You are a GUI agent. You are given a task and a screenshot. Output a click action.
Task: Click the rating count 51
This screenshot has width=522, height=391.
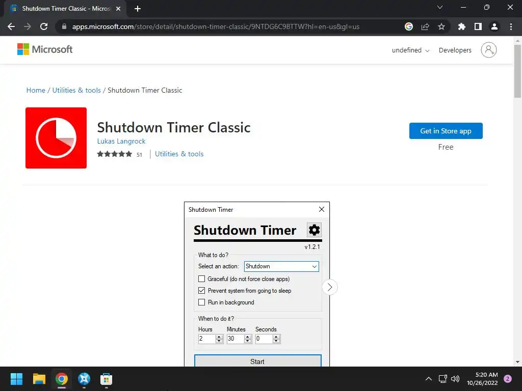[139, 155]
